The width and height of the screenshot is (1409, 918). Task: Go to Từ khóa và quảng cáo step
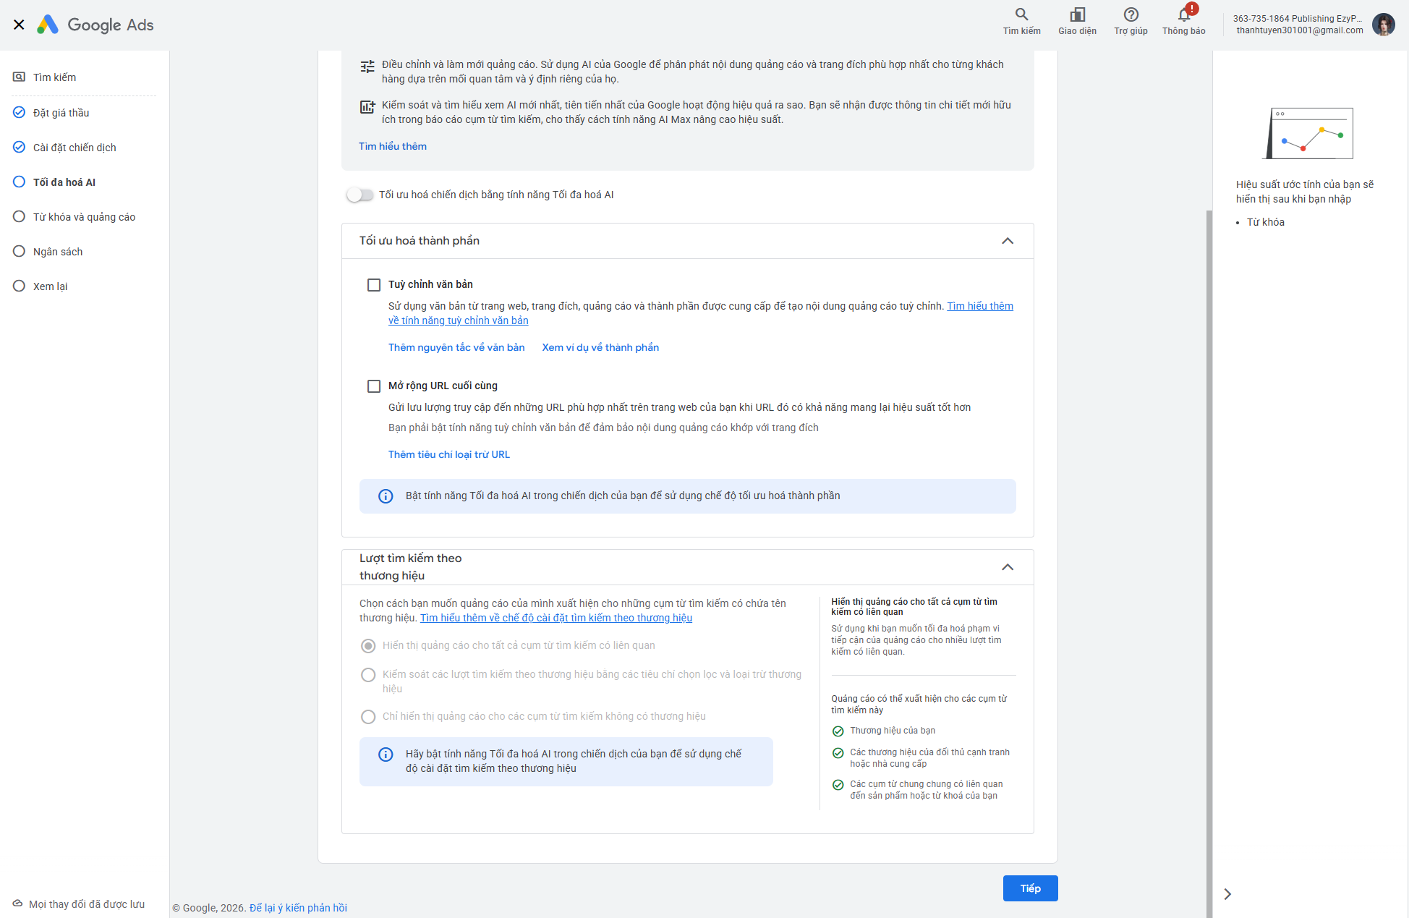pos(84,217)
